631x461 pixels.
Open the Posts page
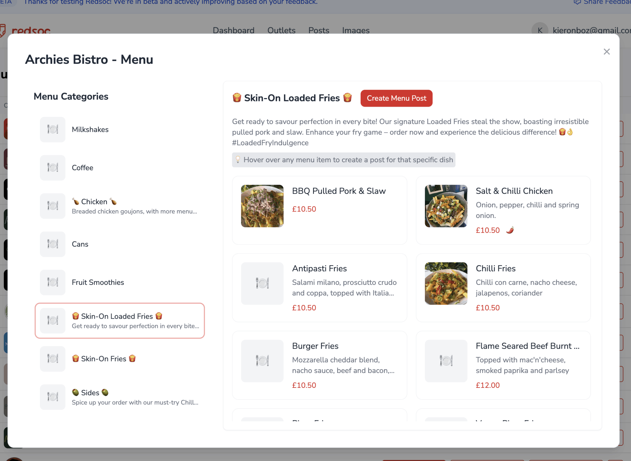tap(319, 30)
